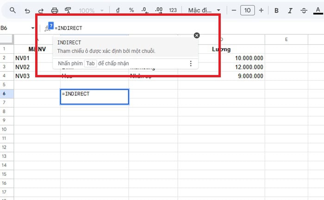Expand the B6 name box dropdown

pos(33,28)
